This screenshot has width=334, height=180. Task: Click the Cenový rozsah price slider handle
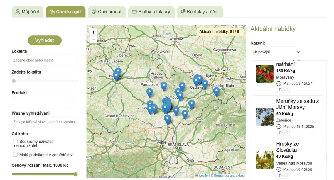(x=75, y=174)
